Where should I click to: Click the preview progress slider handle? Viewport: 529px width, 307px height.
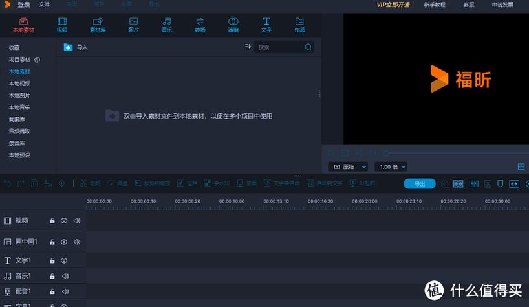tap(386, 153)
